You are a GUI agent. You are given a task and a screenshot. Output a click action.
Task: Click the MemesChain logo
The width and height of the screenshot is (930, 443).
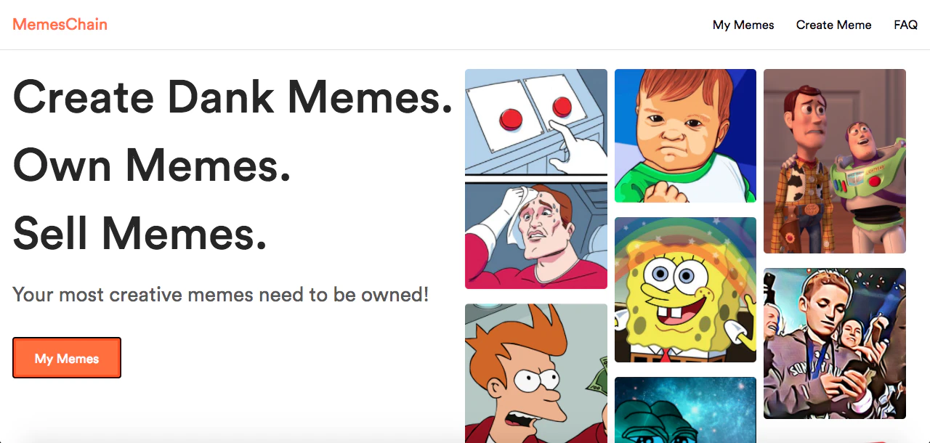[x=60, y=25]
